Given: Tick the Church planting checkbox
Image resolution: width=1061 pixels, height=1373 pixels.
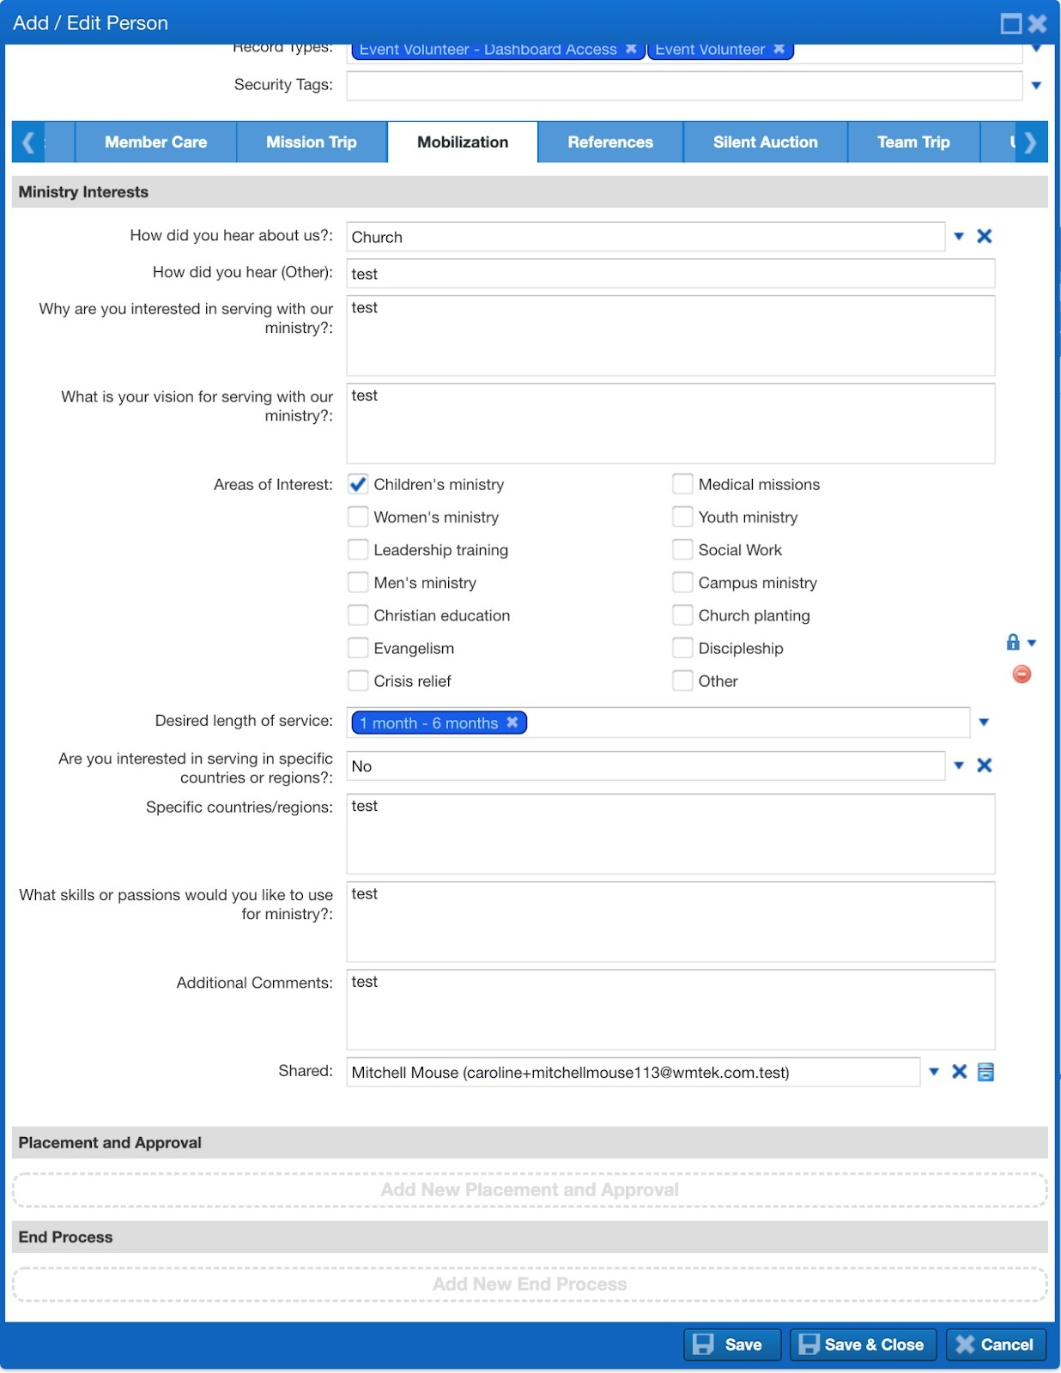Looking at the screenshot, I should pos(682,615).
